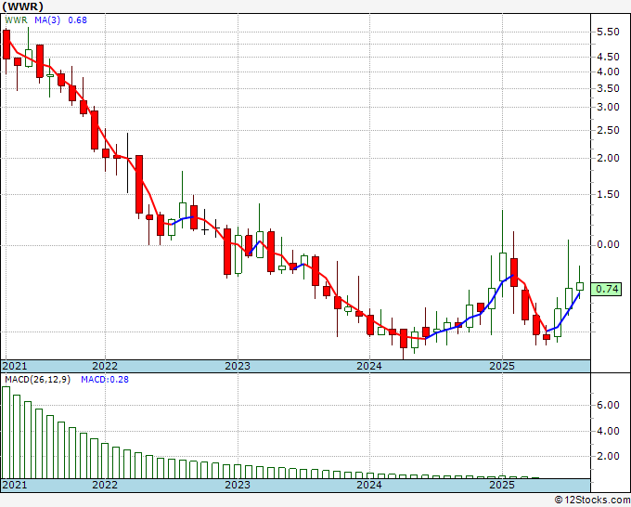The width and height of the screenshot is (631, 507).
Task: Click the 1.50 price axis label
Action: point(608,195)
